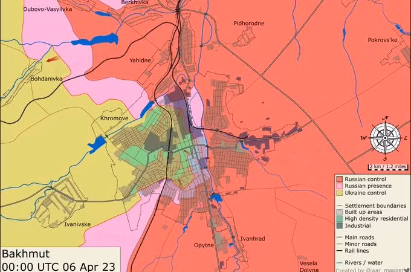Click the Main roads line symbol in legend

click(340, 238)
